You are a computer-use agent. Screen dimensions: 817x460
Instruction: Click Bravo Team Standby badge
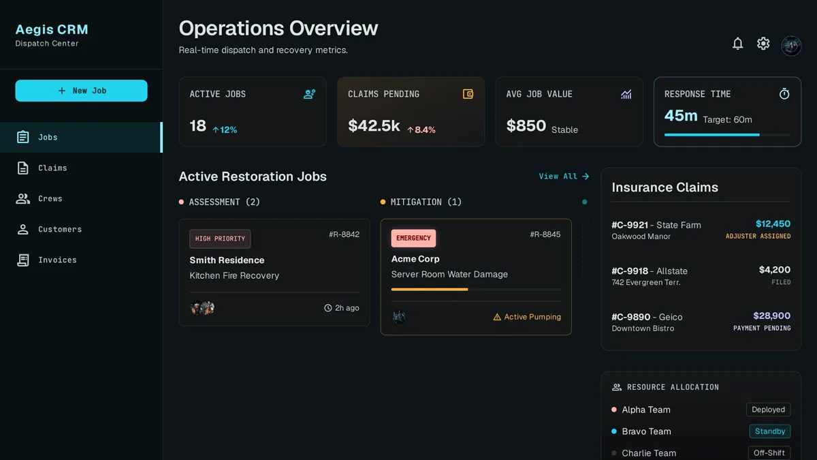770,431
